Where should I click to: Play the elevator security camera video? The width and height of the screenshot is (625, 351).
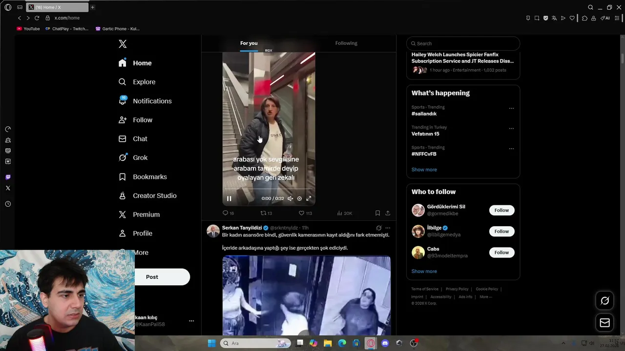pyautogui.click(x=307, y=296)
